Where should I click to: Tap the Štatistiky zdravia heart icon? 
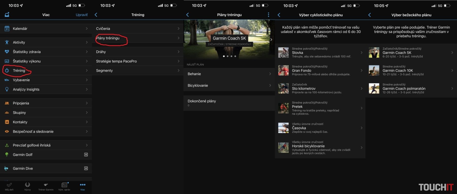[x=7, y=52]
